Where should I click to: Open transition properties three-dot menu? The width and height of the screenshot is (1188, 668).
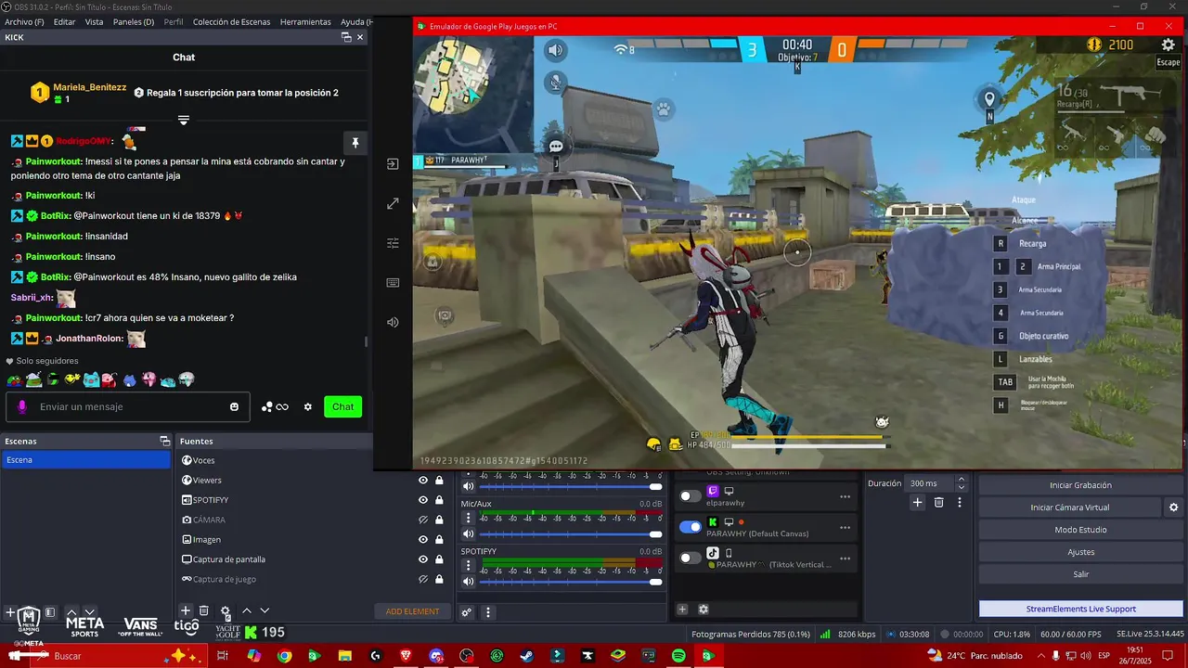point(960,502)
